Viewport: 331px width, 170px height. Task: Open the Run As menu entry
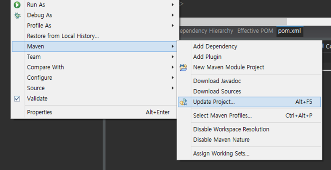pyautogui.click(x=94, y=5)
